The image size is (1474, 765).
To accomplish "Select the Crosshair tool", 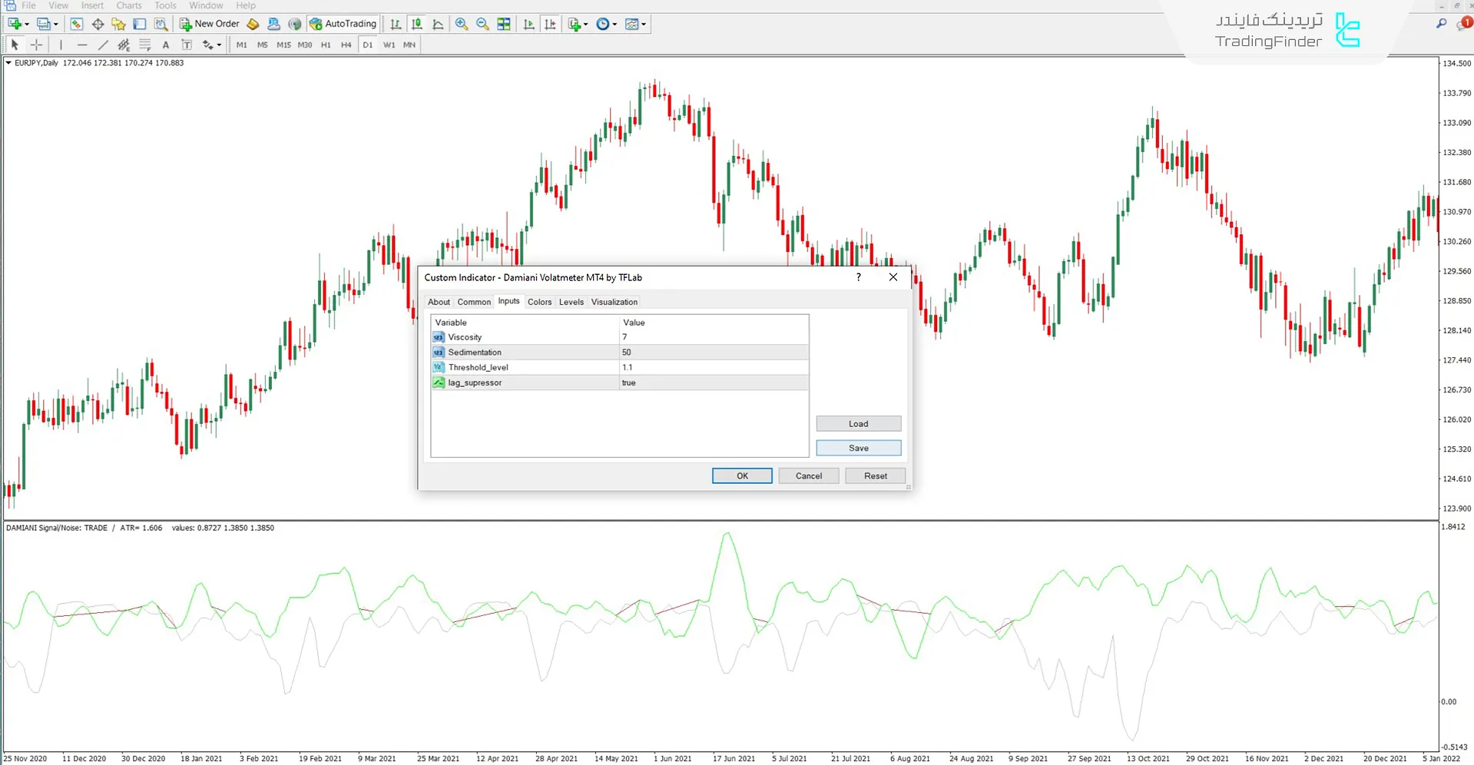I will click(36, 45).
